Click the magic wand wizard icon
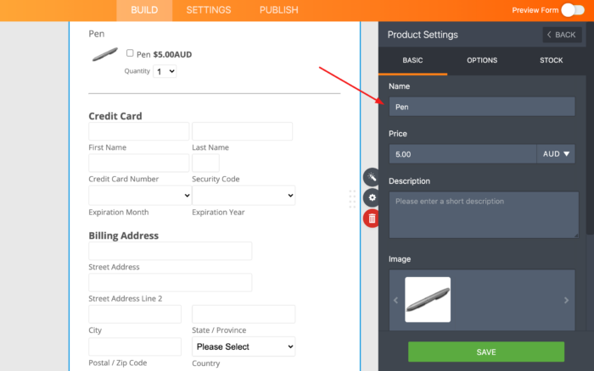The height and width of the screenshot is (371, 594). 372,177
